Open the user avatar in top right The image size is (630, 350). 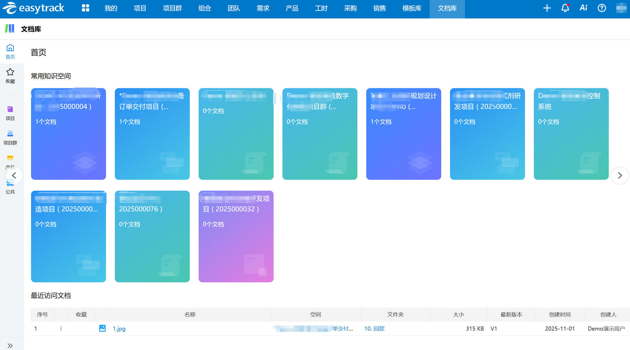coord(621,8)
